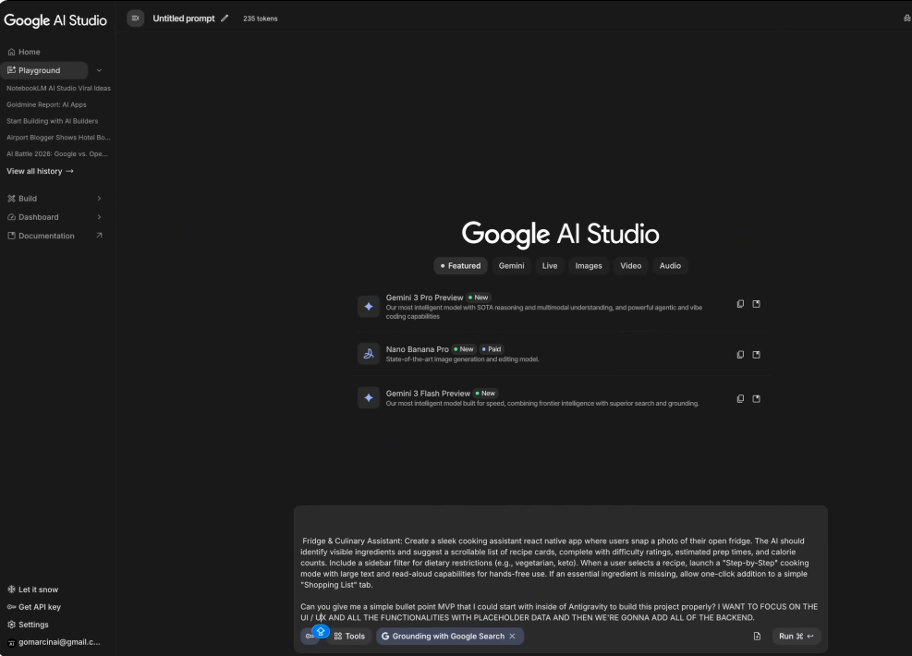Image resolution: width=912 pixels, height=656 pixels.
Task: Click the snowflake Let it snow icon
Action: tap(11, 589)
